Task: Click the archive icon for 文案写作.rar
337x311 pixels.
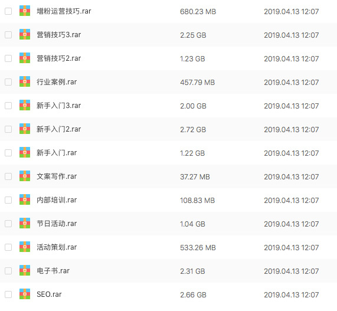Action: click(25, 176)
